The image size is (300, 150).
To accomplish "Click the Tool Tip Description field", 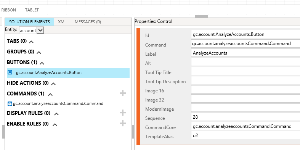I will [245, 80].
